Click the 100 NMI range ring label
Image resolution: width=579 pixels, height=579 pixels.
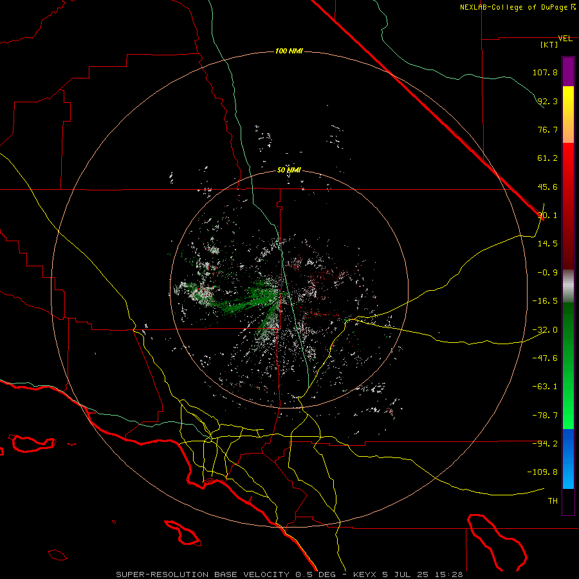click(x=289, y=51)
